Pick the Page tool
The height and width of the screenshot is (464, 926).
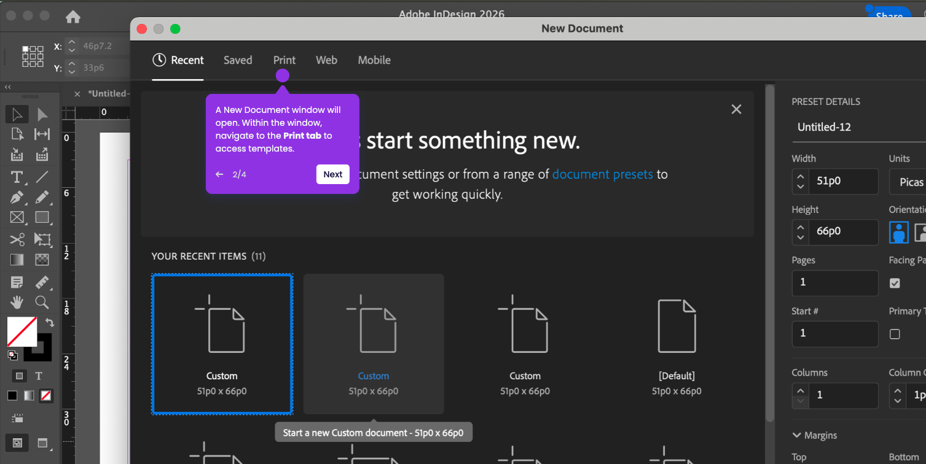(17, 134)
